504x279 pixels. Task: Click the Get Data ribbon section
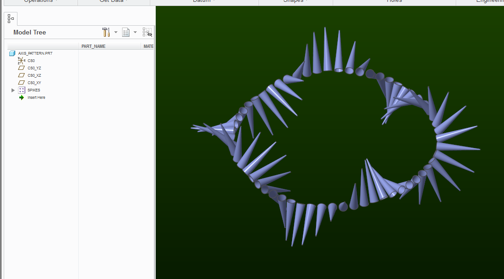(112, 1)
